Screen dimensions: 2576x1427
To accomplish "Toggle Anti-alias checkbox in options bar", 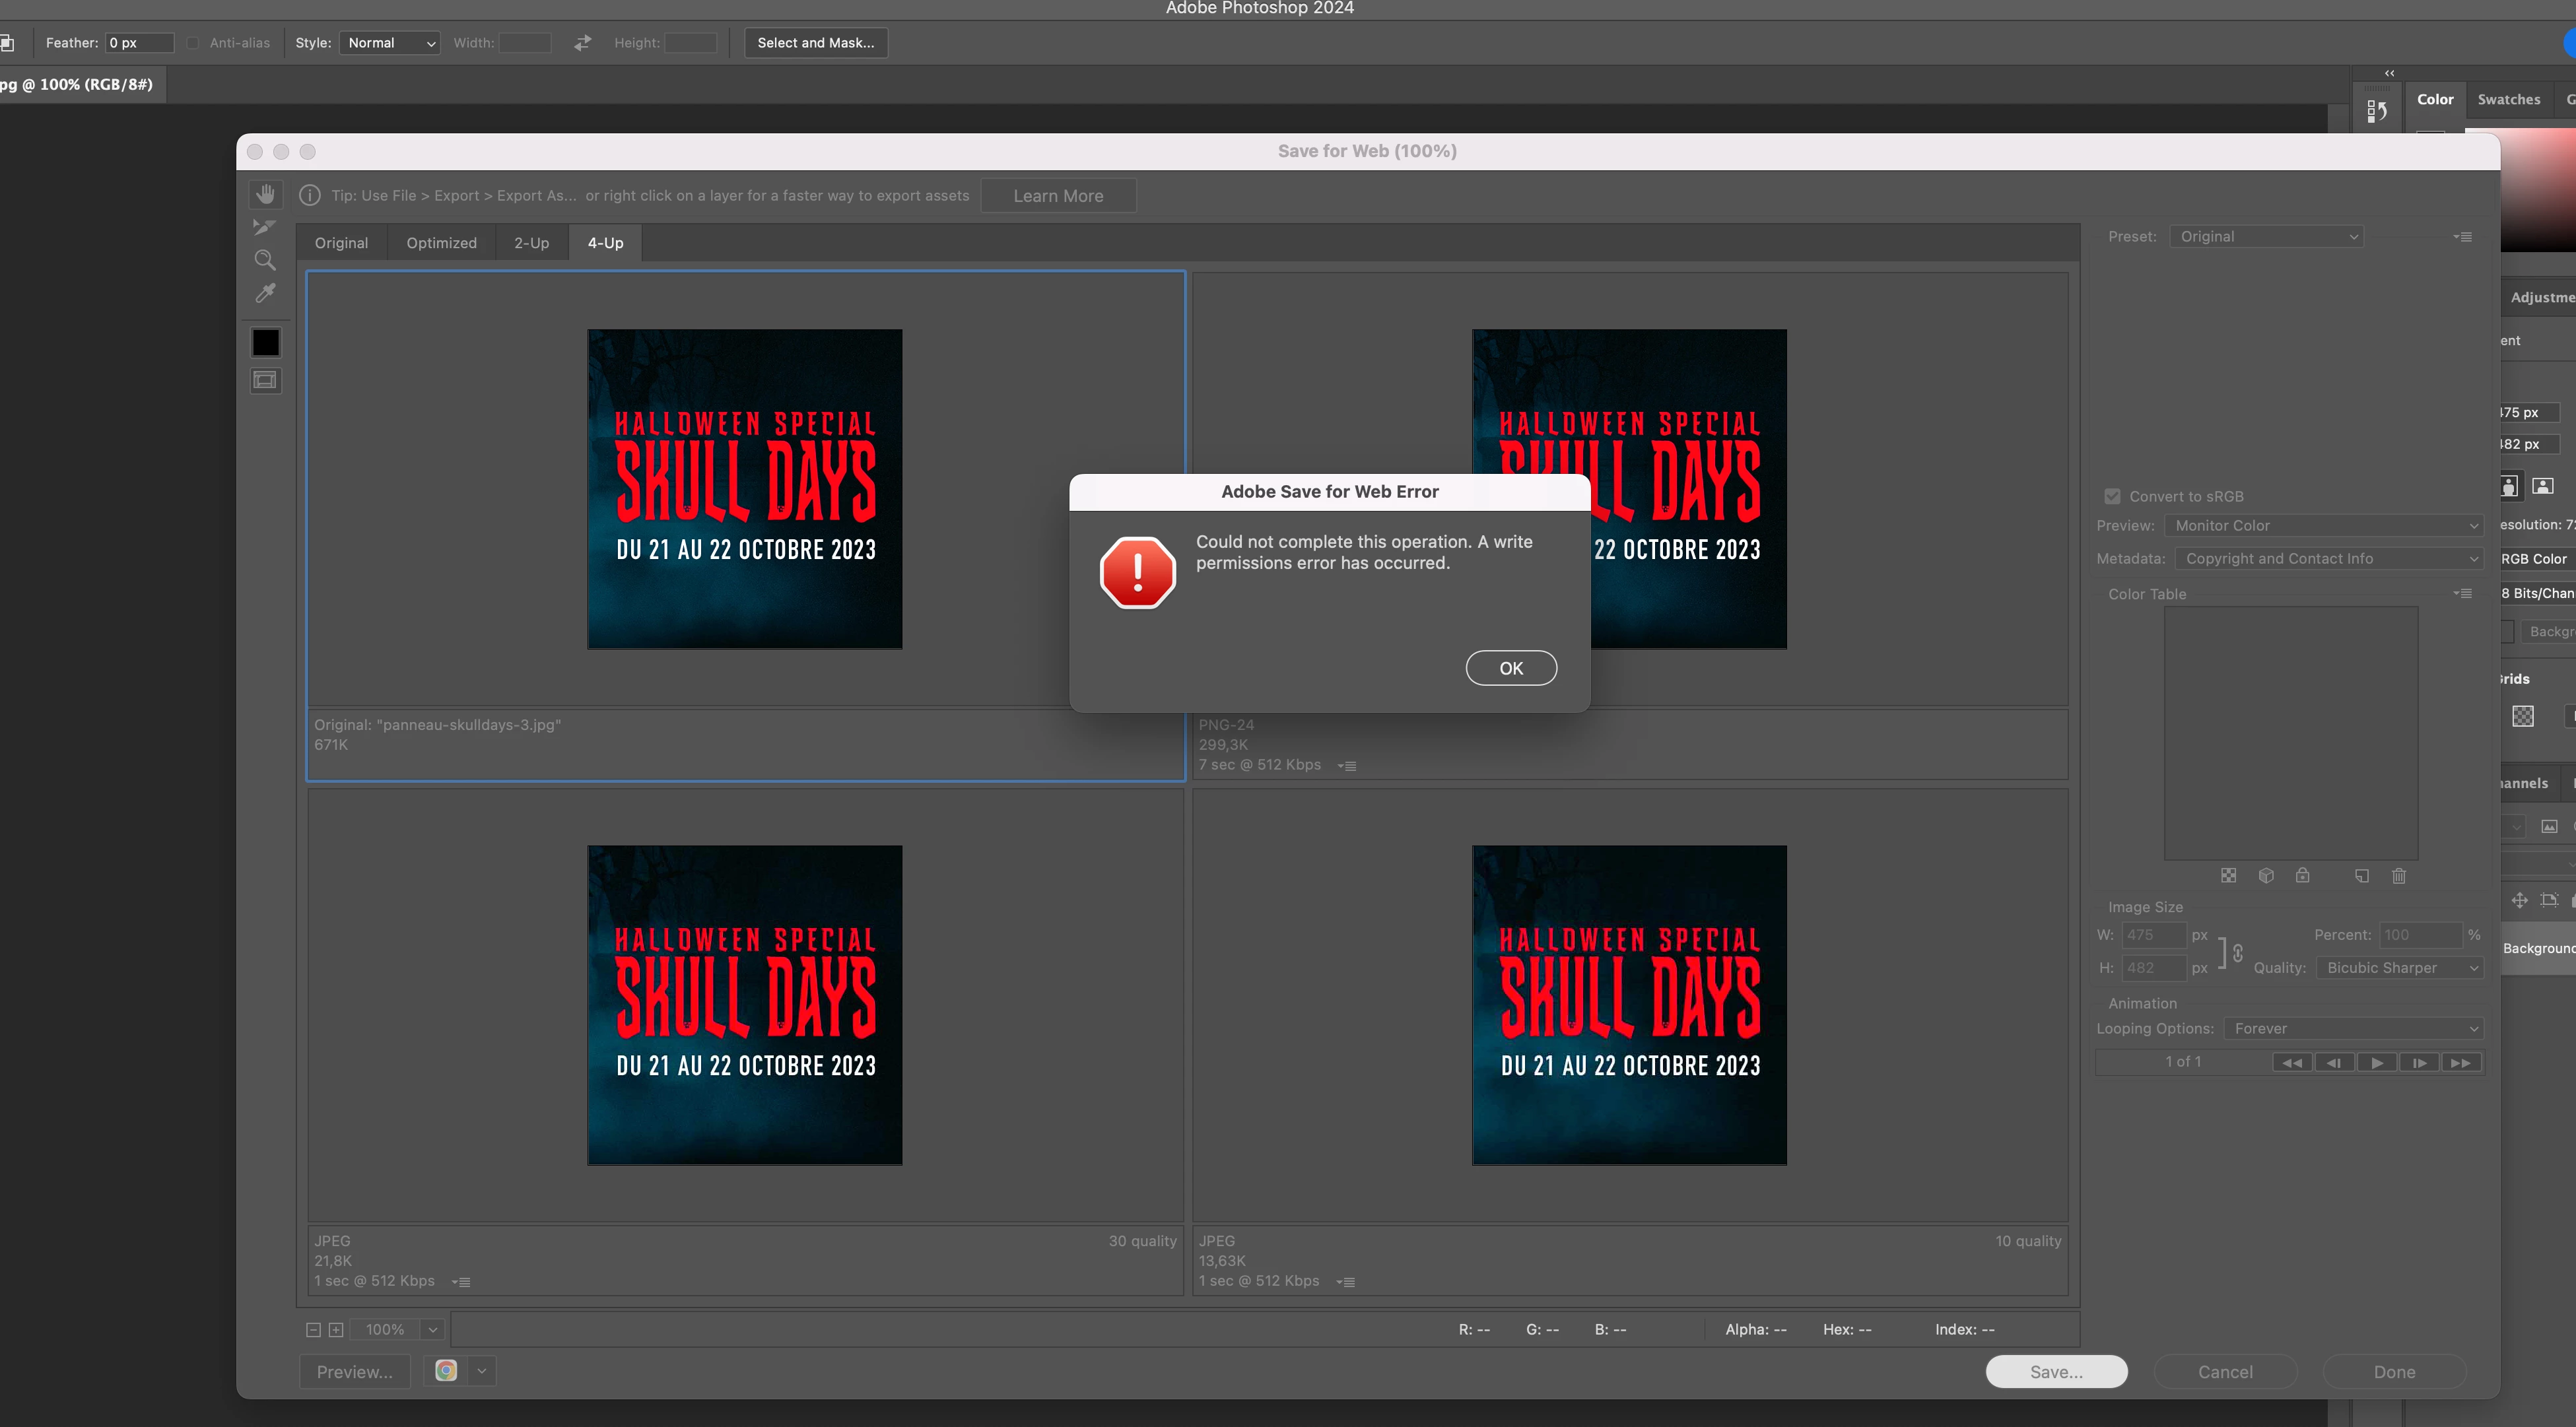I will click(193, 43).
